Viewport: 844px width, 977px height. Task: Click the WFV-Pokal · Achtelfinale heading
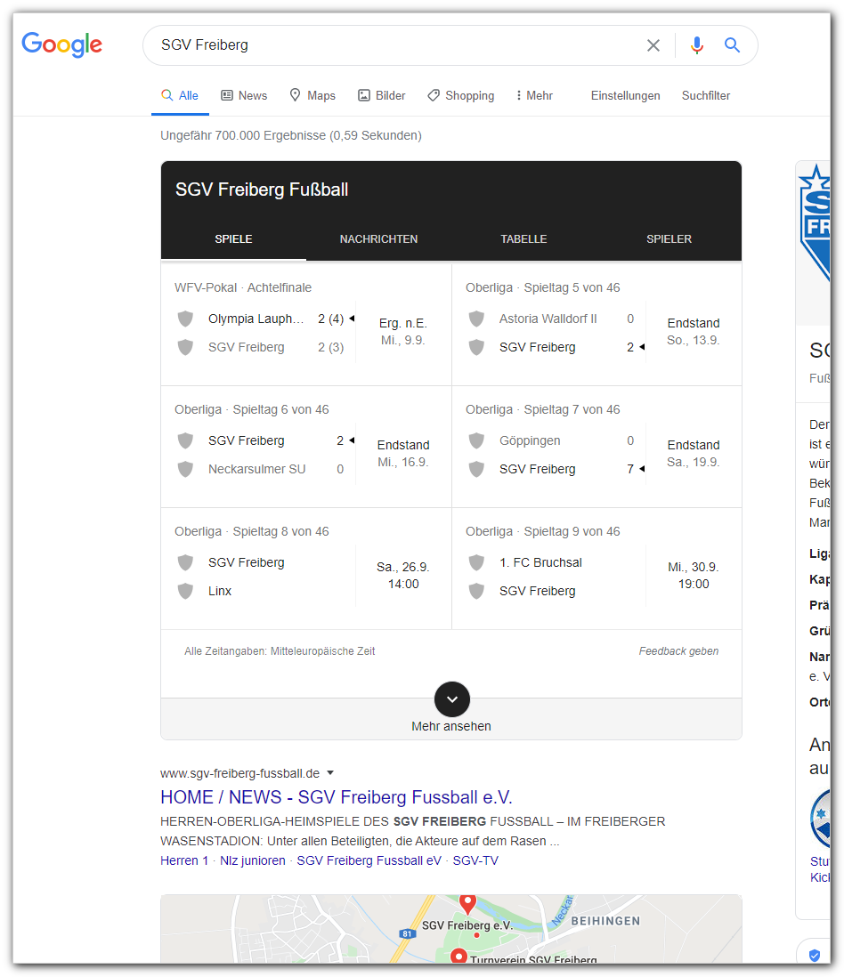click(243, 288)
